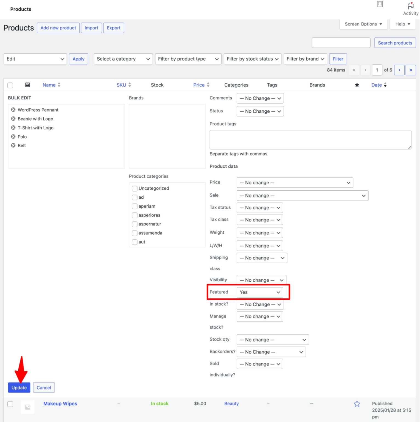
Task: Remove WordPress Pennant from bulk edit list
Action: click(x=13, y=110)
